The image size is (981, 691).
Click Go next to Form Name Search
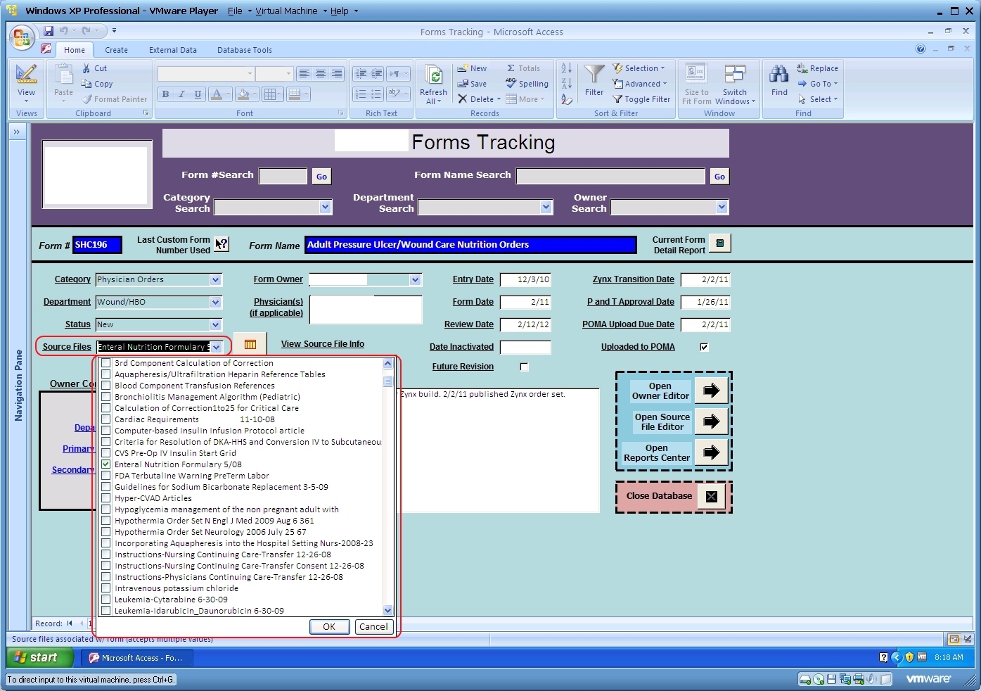point(719,177)
